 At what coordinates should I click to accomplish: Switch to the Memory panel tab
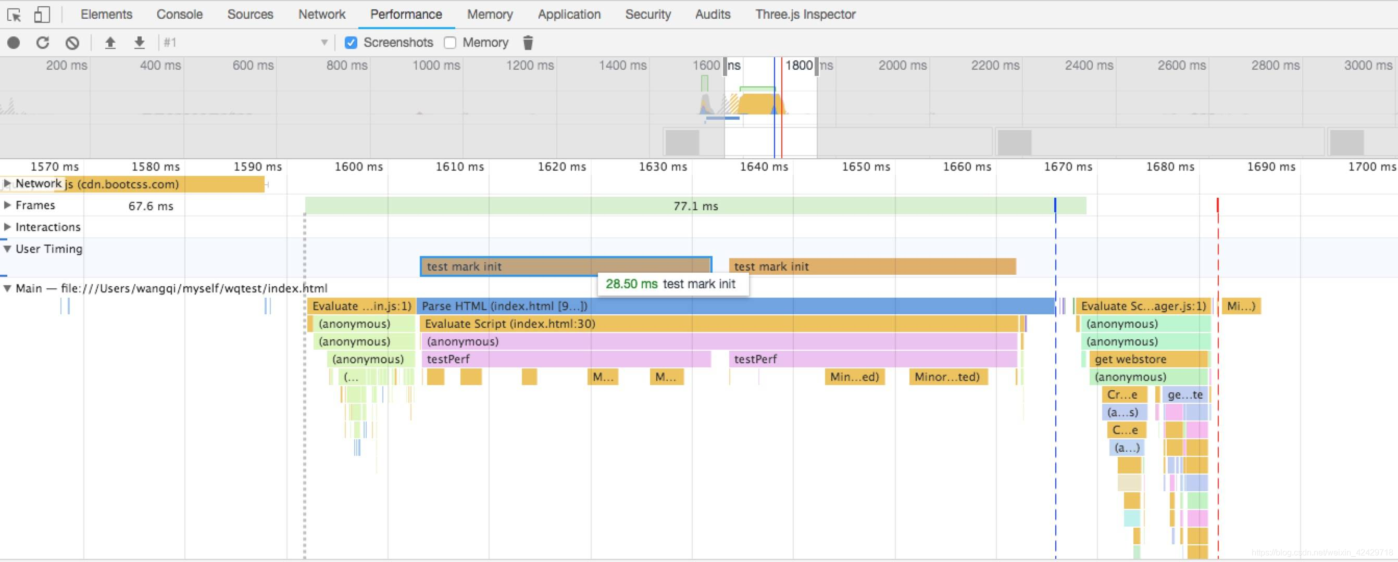click(490, 15)
